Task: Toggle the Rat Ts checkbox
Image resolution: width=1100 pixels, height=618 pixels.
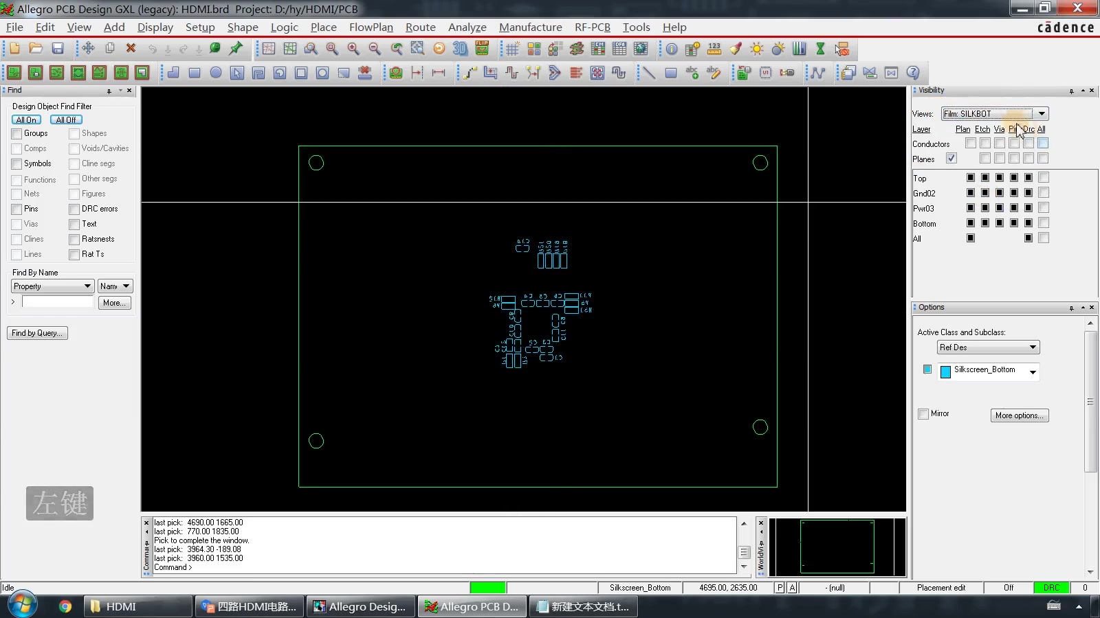Action: [74, 255]
